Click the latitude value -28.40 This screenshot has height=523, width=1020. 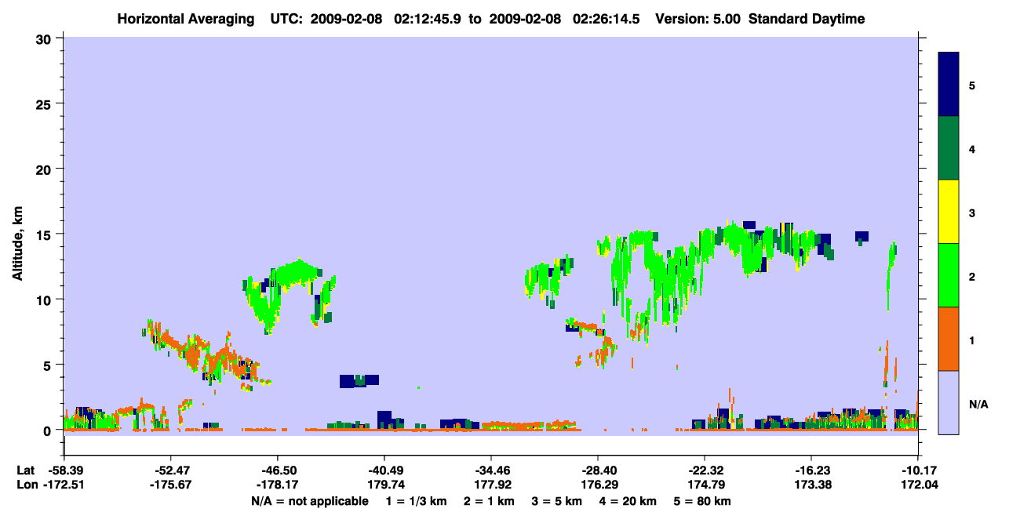point(597,470)
